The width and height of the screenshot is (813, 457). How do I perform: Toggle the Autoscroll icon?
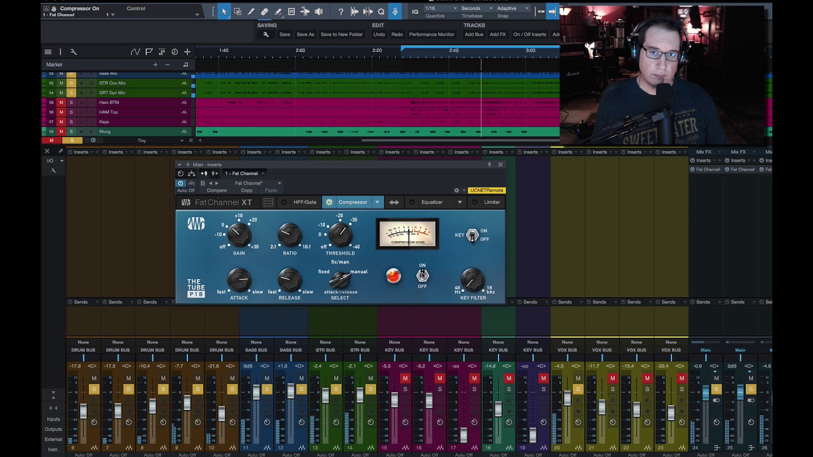click(394, 11)
